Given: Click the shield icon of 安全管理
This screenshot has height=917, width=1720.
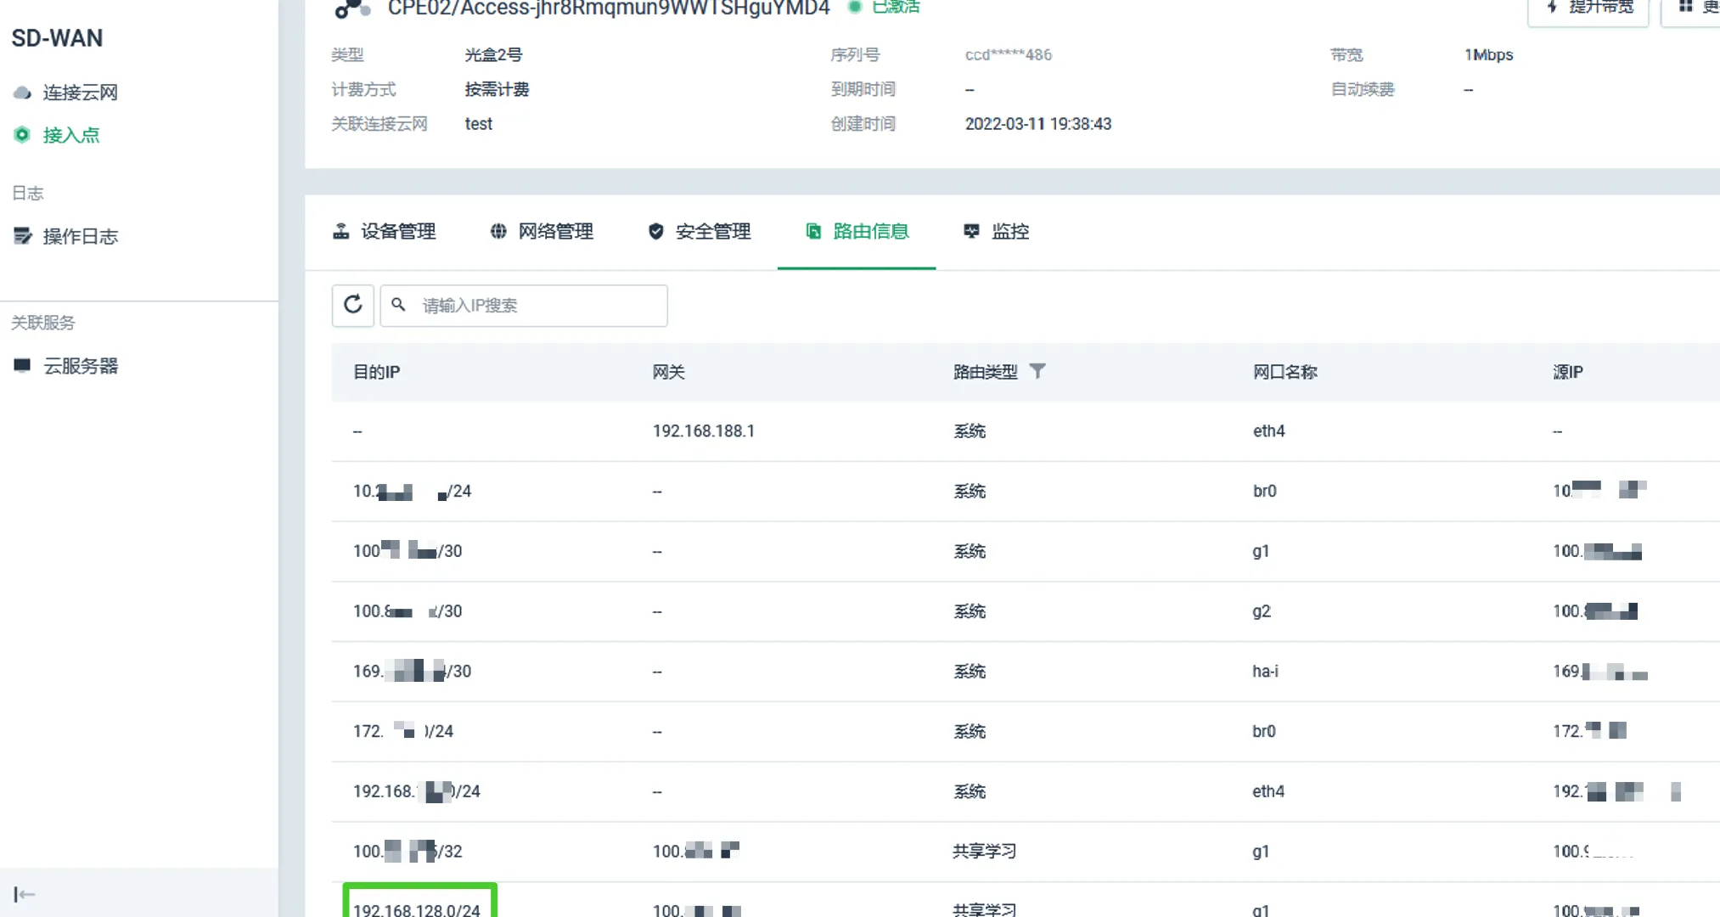Looking at the screenshot, I should click(656, 231).
